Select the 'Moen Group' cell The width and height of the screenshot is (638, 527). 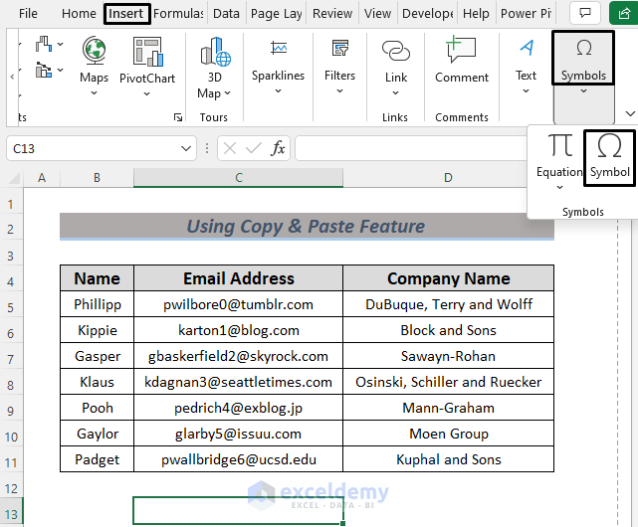[448, 434]
